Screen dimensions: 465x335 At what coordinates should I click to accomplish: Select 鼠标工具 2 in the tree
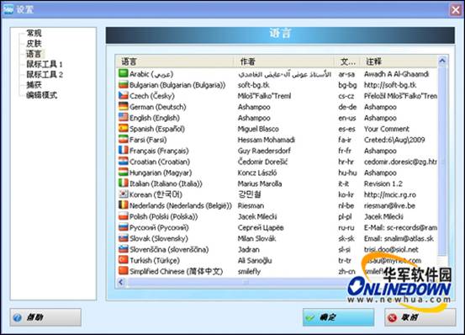(45, 74)
